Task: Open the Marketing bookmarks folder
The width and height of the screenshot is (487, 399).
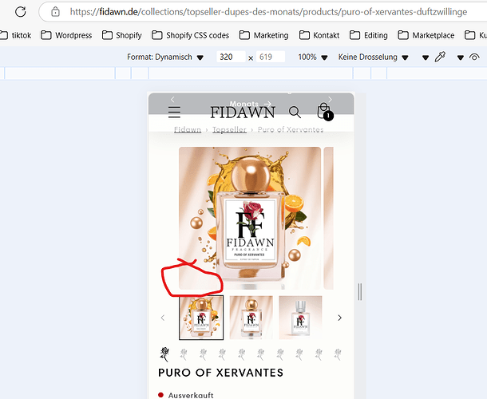Action: [264, 35]
